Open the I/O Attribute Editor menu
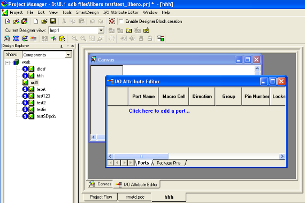305x203 pixels. [120, 12]
